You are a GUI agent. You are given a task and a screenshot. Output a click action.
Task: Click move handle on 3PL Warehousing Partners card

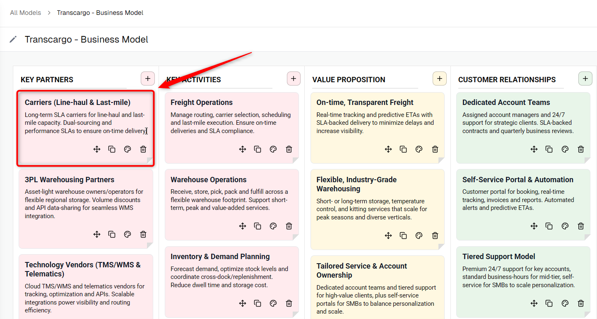pyautogui.click(x=97, y=234)
